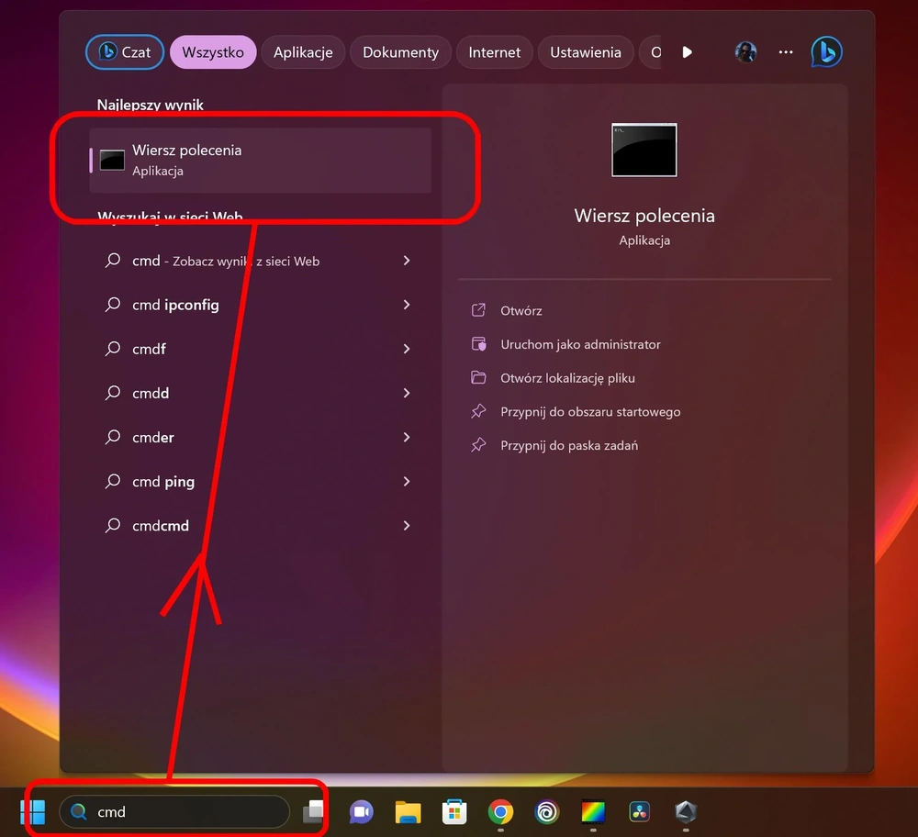
Task: Open the Bing Czat filter
Action: coord(125,52)
